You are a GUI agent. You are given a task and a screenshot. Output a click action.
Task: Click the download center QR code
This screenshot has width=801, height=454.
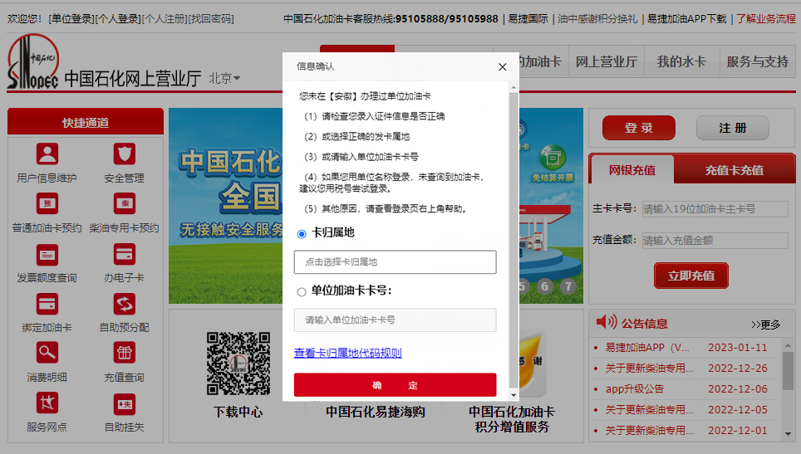click(x=238, y=364)
